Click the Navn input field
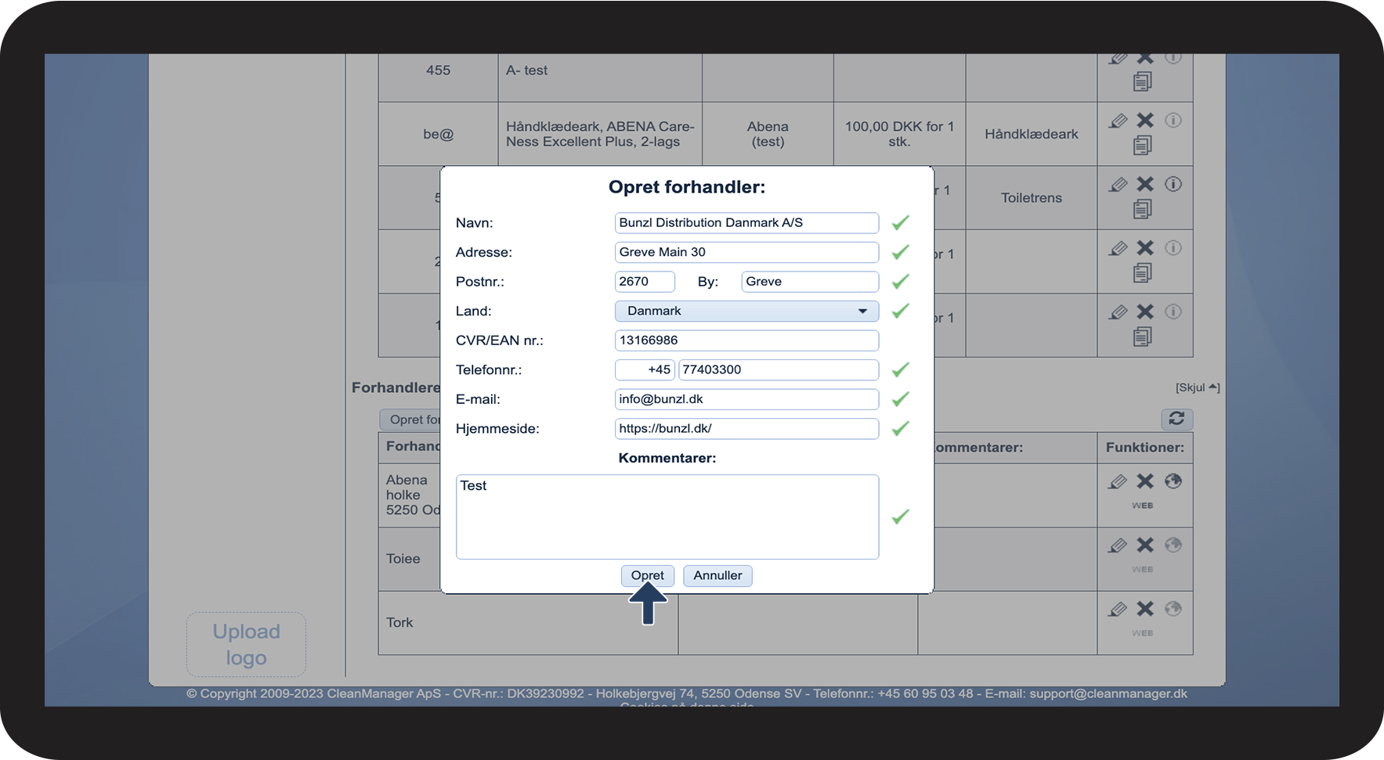The width and height of the screenshot is (1384, 760). 746,222
